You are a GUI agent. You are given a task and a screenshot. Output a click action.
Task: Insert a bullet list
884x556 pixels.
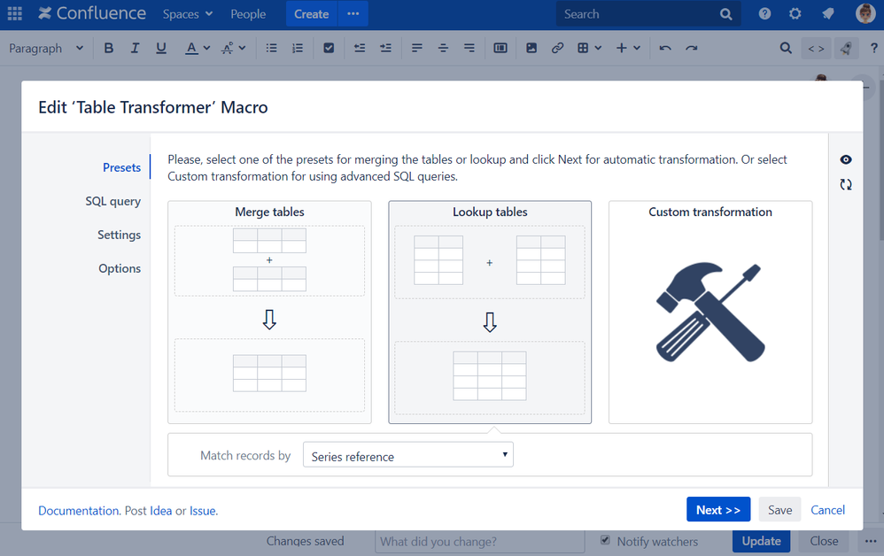point(272,48)
